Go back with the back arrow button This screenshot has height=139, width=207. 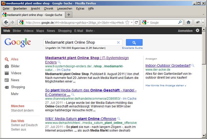pos(6,22)
